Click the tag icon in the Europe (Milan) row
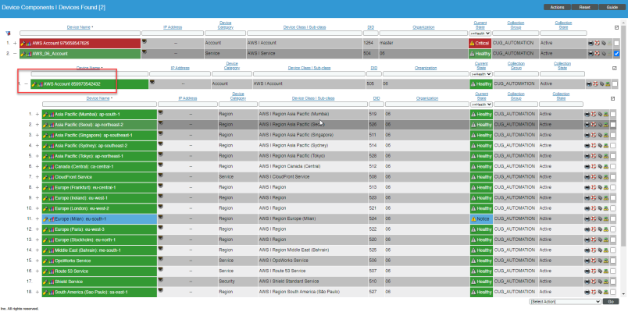This screenshot has height=312, width=628. tap(601, 220)
